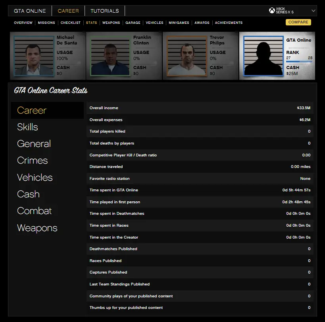Screen dimensions: 325x322
Task: Select Michael De Santa mugshot portrait
Action: (34, 56)
